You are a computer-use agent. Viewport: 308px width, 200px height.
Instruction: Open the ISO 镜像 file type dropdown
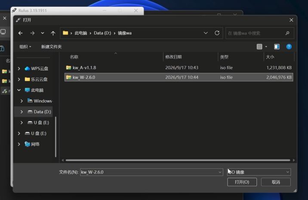tap(259, 172)
